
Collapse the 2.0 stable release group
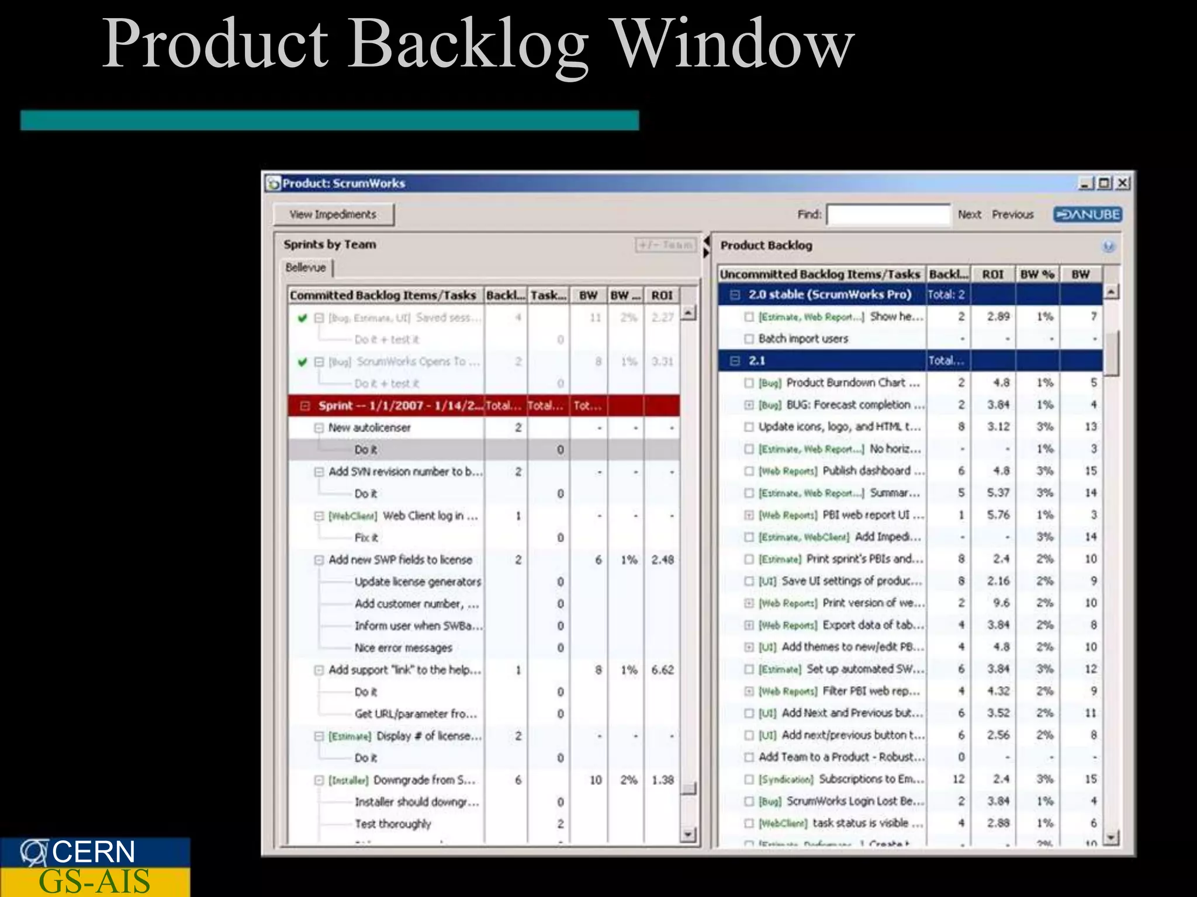735,295
